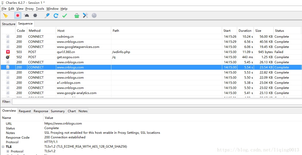Collapse the TLS tree node

click(3, 147)
